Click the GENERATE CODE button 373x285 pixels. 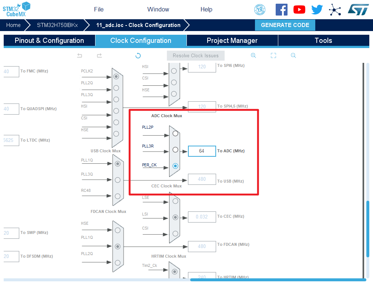pos(285,25)
